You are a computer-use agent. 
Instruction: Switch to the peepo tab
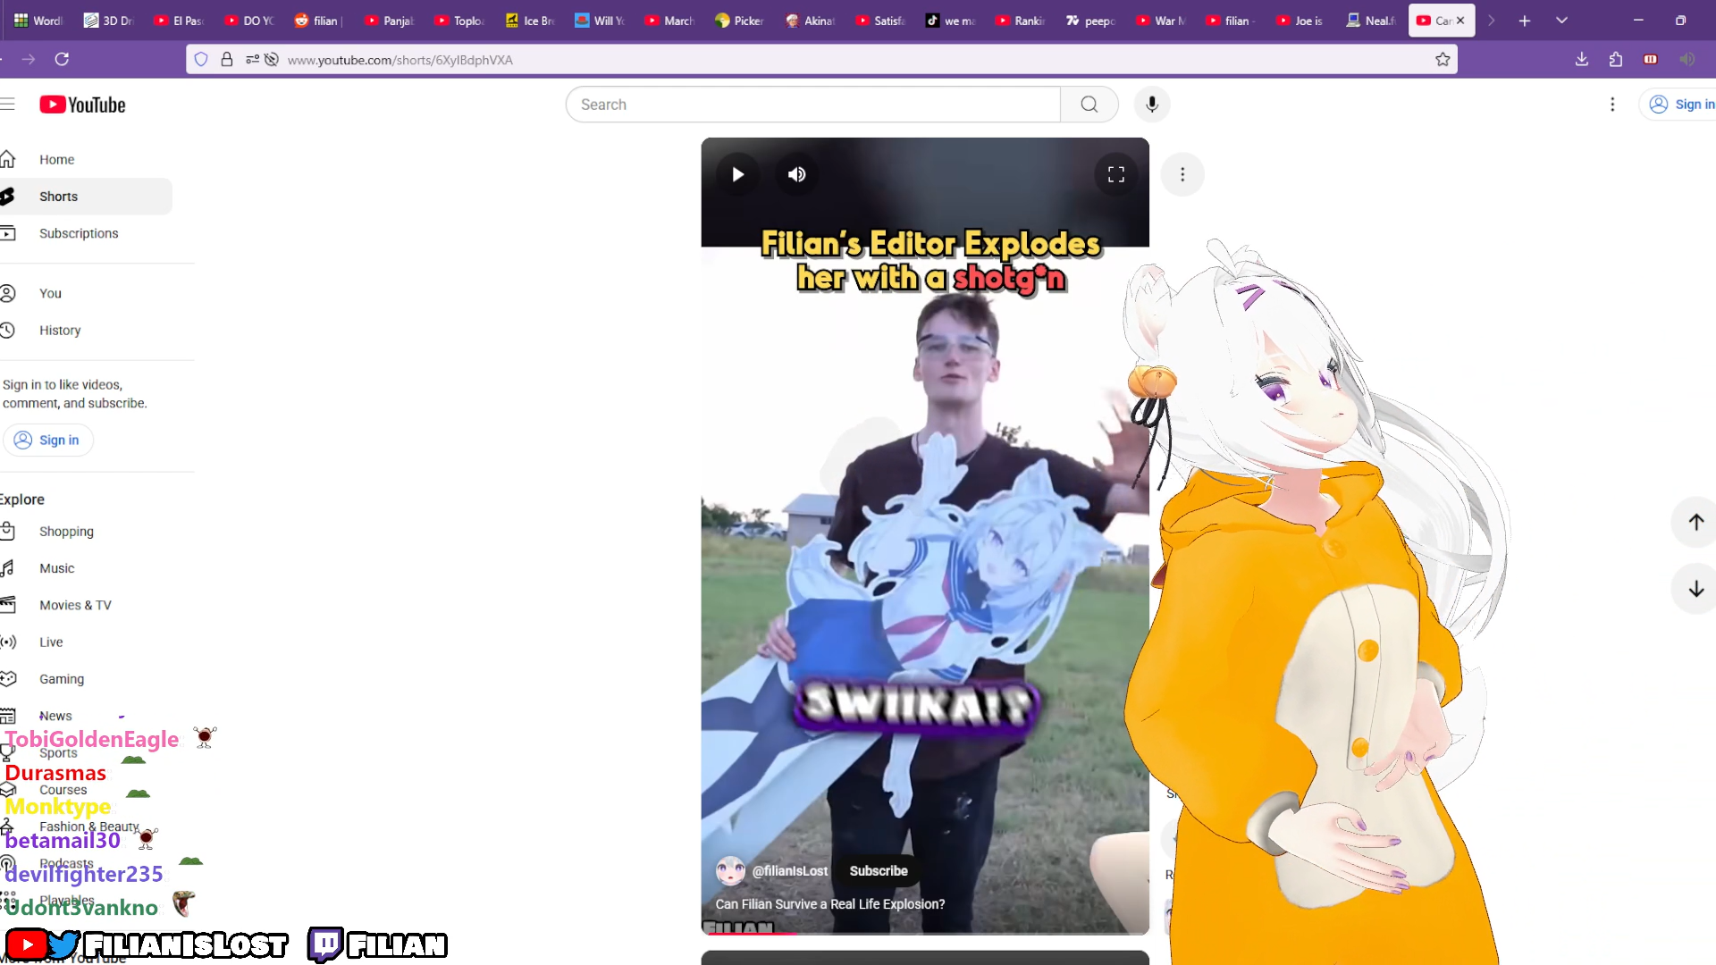pyautogui.click(x=1092, y=21)
